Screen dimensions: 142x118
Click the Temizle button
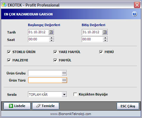[x=45, y=106]
